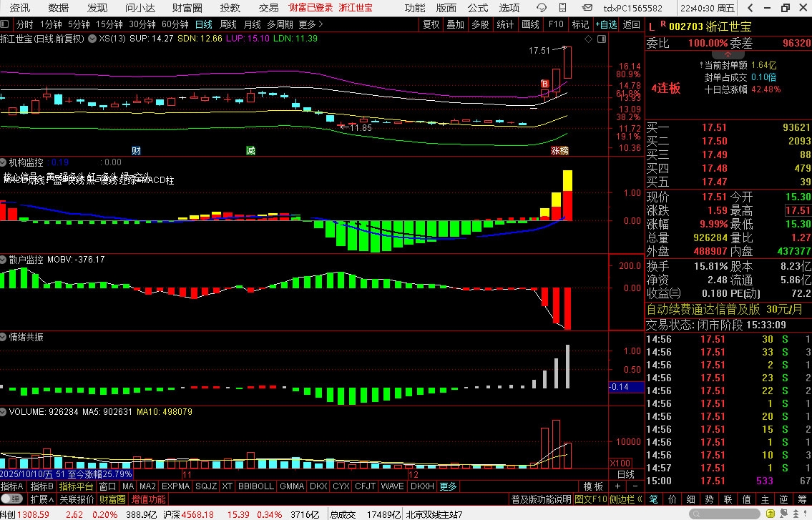Zoom in chart with the + button

coord(617,486)
